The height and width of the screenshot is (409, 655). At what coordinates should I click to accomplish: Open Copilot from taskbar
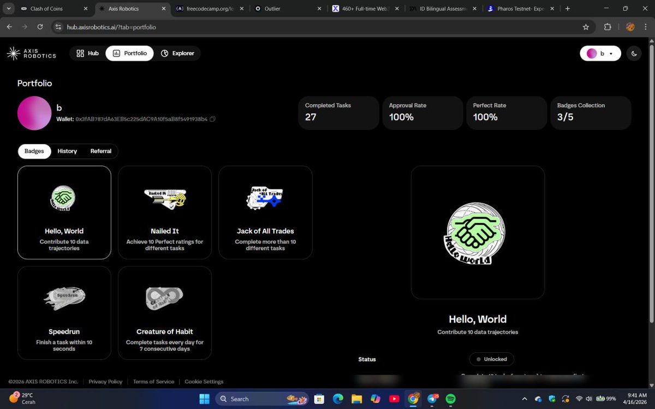tap(376, 399)
